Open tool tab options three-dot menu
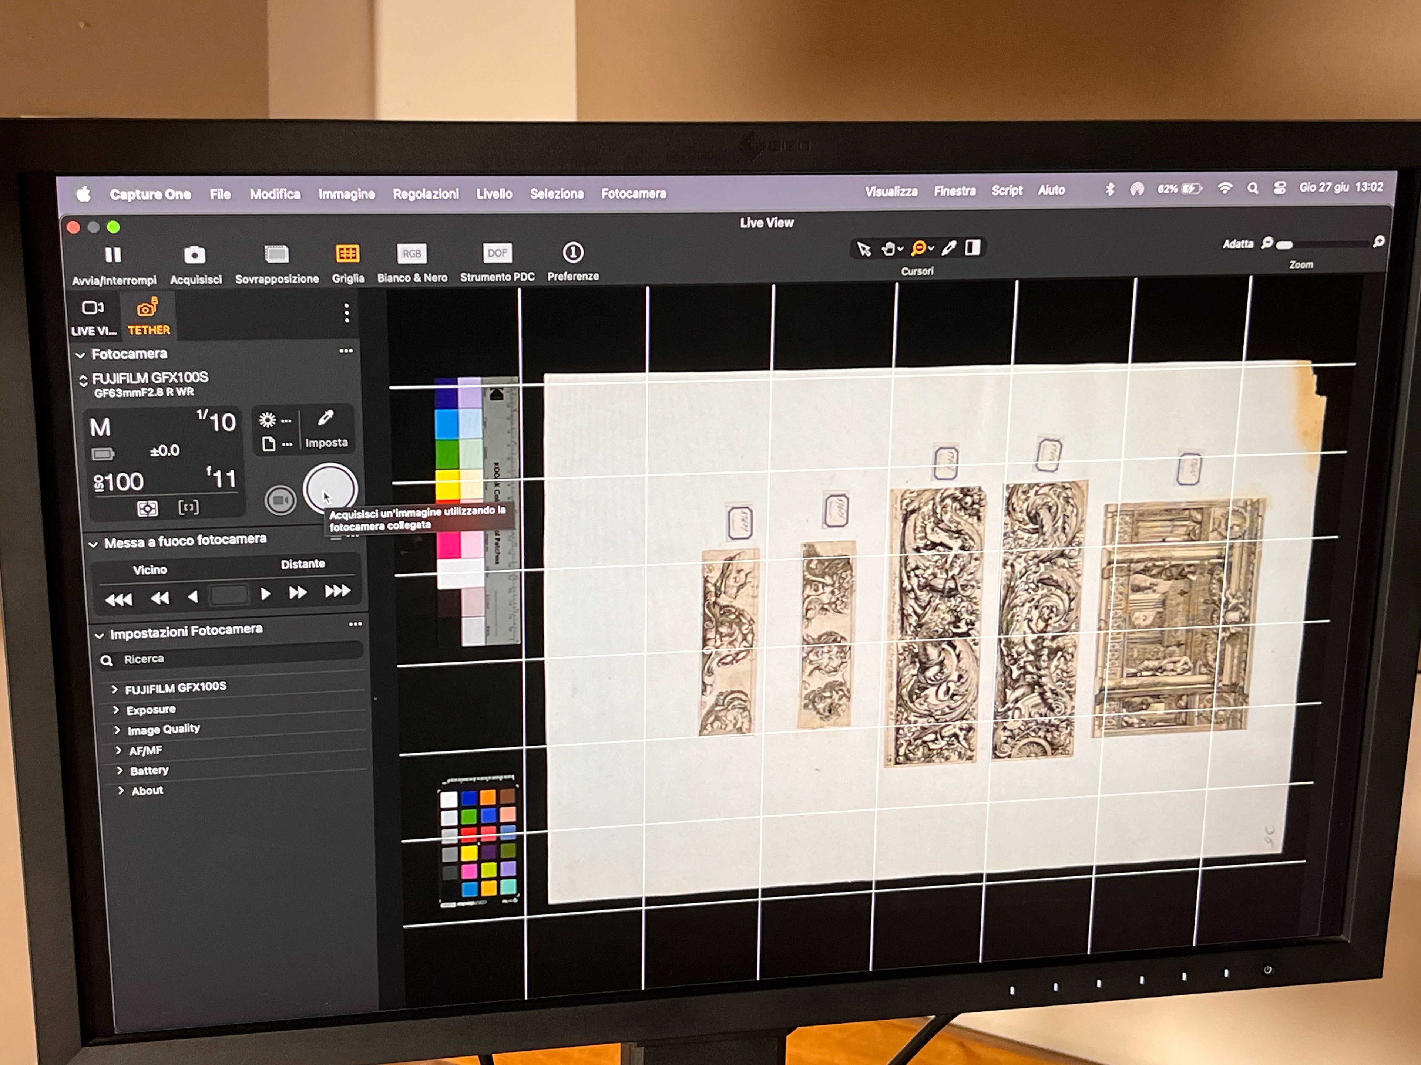Viewport: 1421px width, 1065px height. (346, 313)
